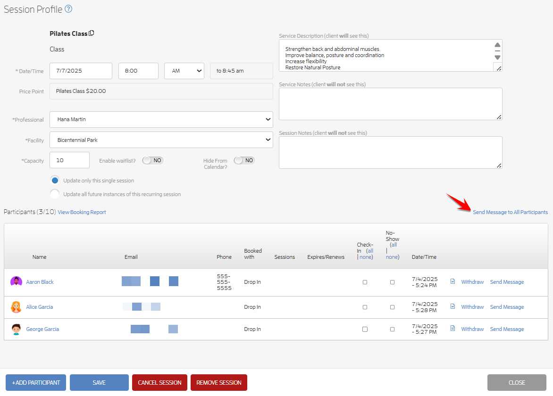Open Aaron Black's profile link
Screen dimensions: 553x396
40,282
